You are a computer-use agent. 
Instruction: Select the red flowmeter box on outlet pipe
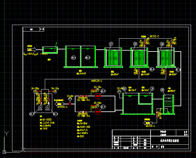pos(70,104)
